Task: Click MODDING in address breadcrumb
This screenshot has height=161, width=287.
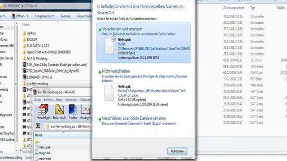Action: point(14,6)
